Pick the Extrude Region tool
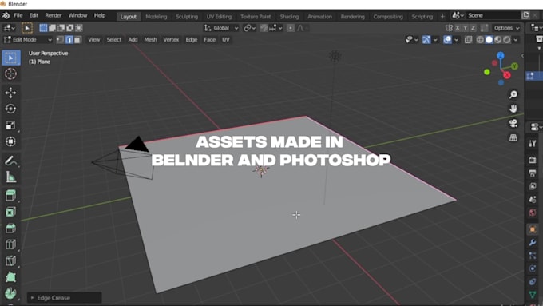Viewport: 543px width, 306px height. click(10, 196)
